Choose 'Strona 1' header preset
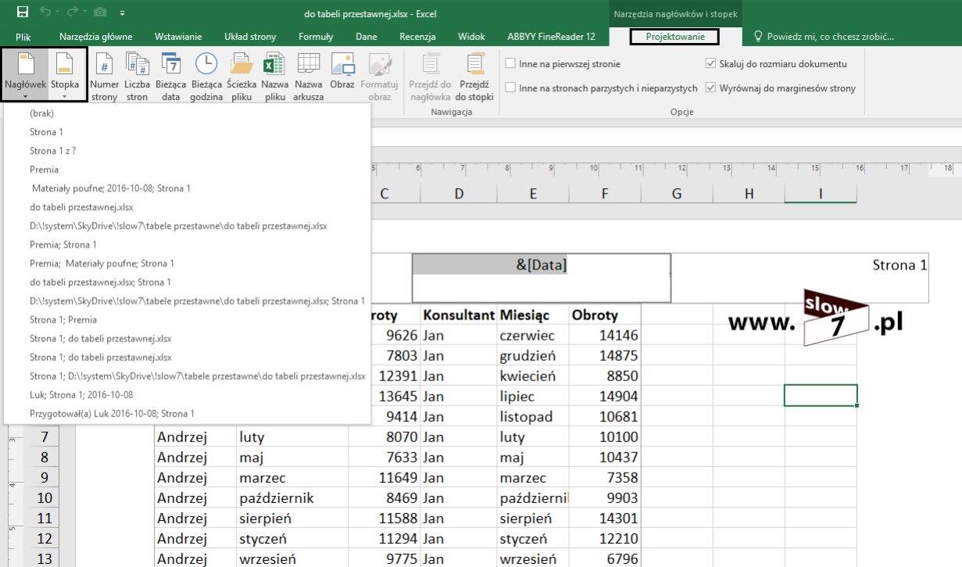Screen dimensions: 962x567 (x=188, y=132)
